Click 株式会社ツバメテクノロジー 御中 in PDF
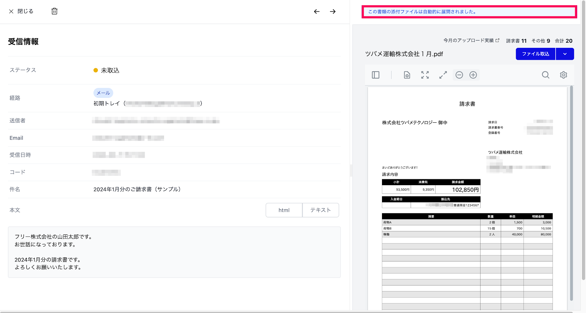Image resolution: width=586 pixels, height=313 pixels. pyautogui.click(x=415, y=123)
